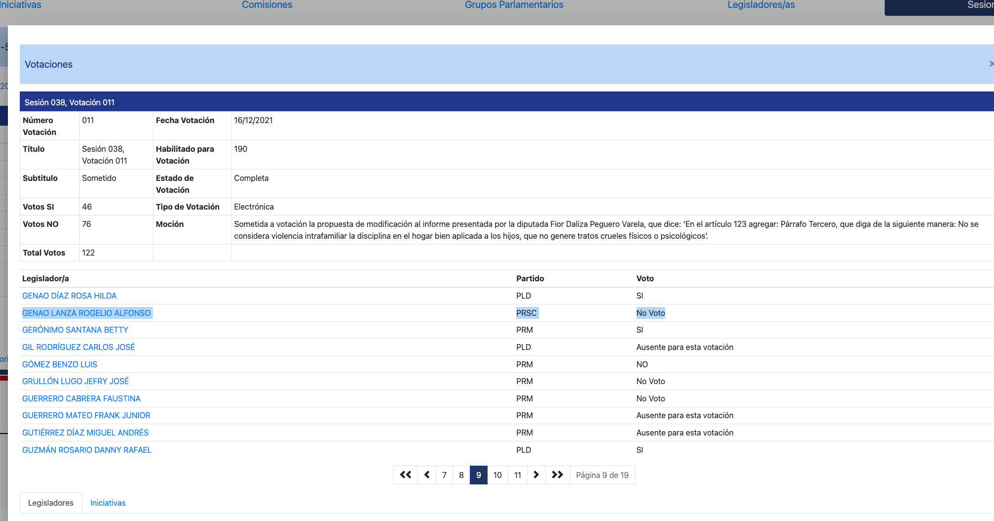Click GUZMÁN ROSARIO's 'SI' vote cell
Screen dimensions: 994x521
pos(639,450)
